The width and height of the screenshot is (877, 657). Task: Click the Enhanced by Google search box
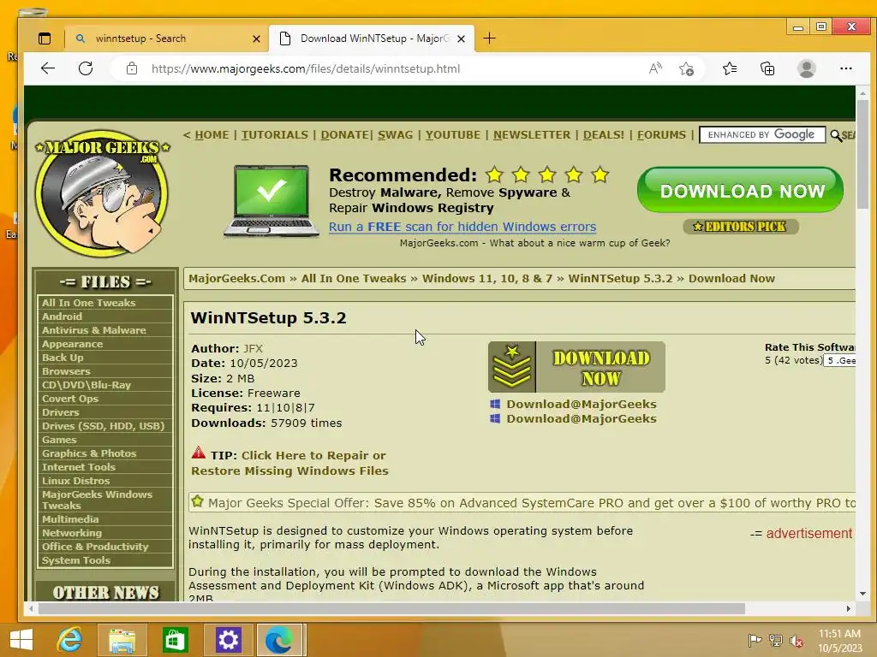point(761,134)
